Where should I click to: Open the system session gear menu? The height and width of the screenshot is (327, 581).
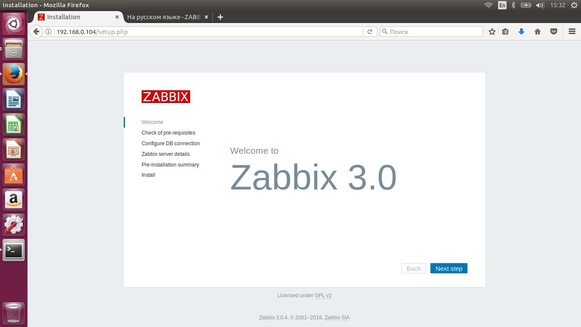coord(574,5)
